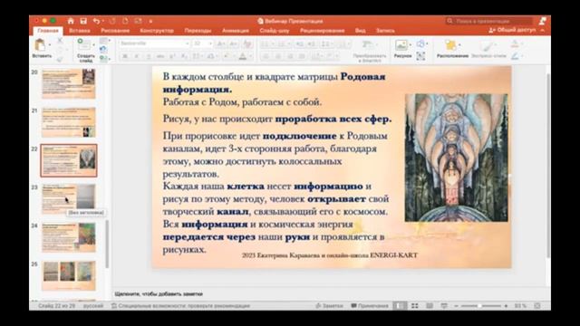Click the Cut scissors icon

coord(60,41)
